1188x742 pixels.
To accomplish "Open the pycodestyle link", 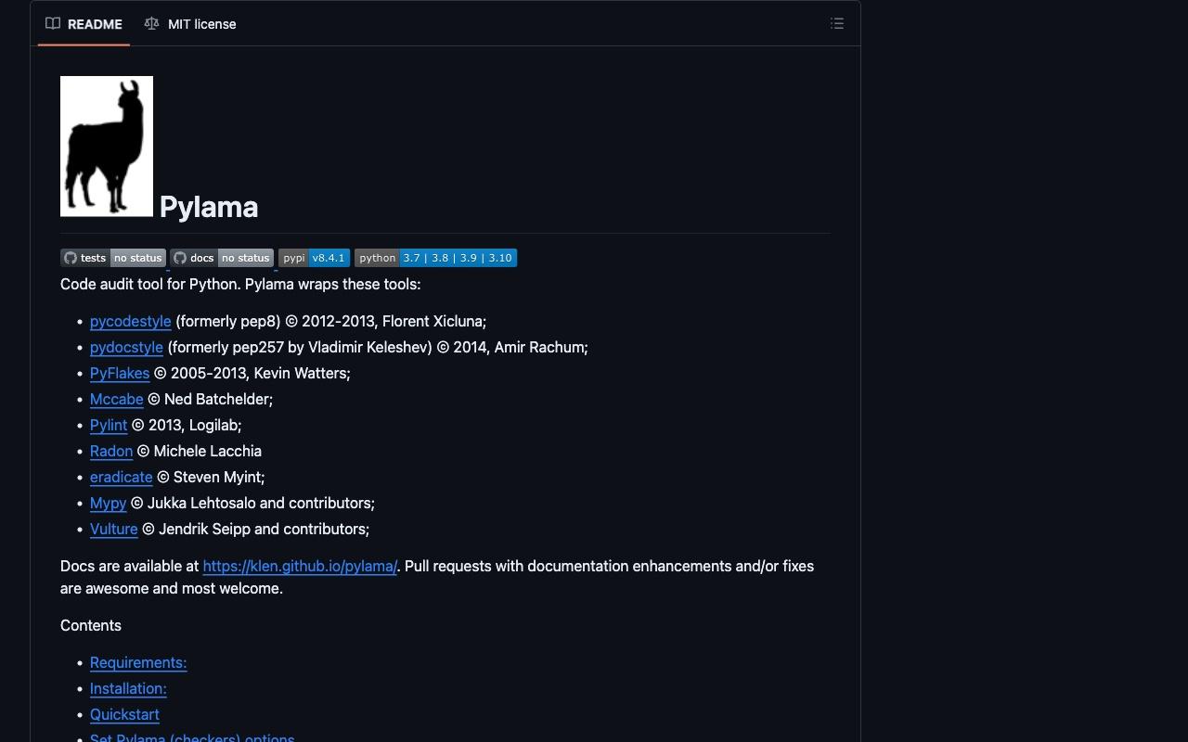I will (x=131, y=321).
